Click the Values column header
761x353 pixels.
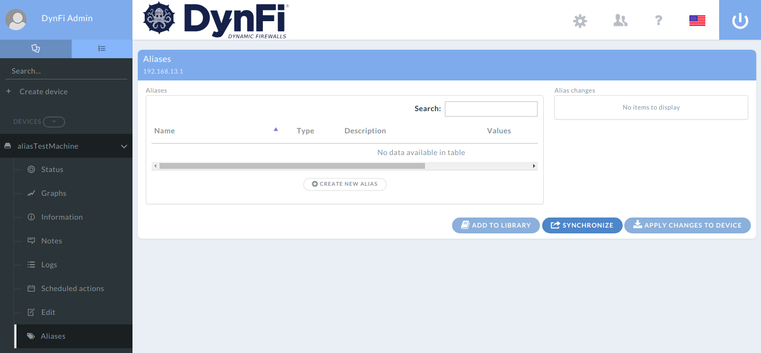click(x=499, y=131)
